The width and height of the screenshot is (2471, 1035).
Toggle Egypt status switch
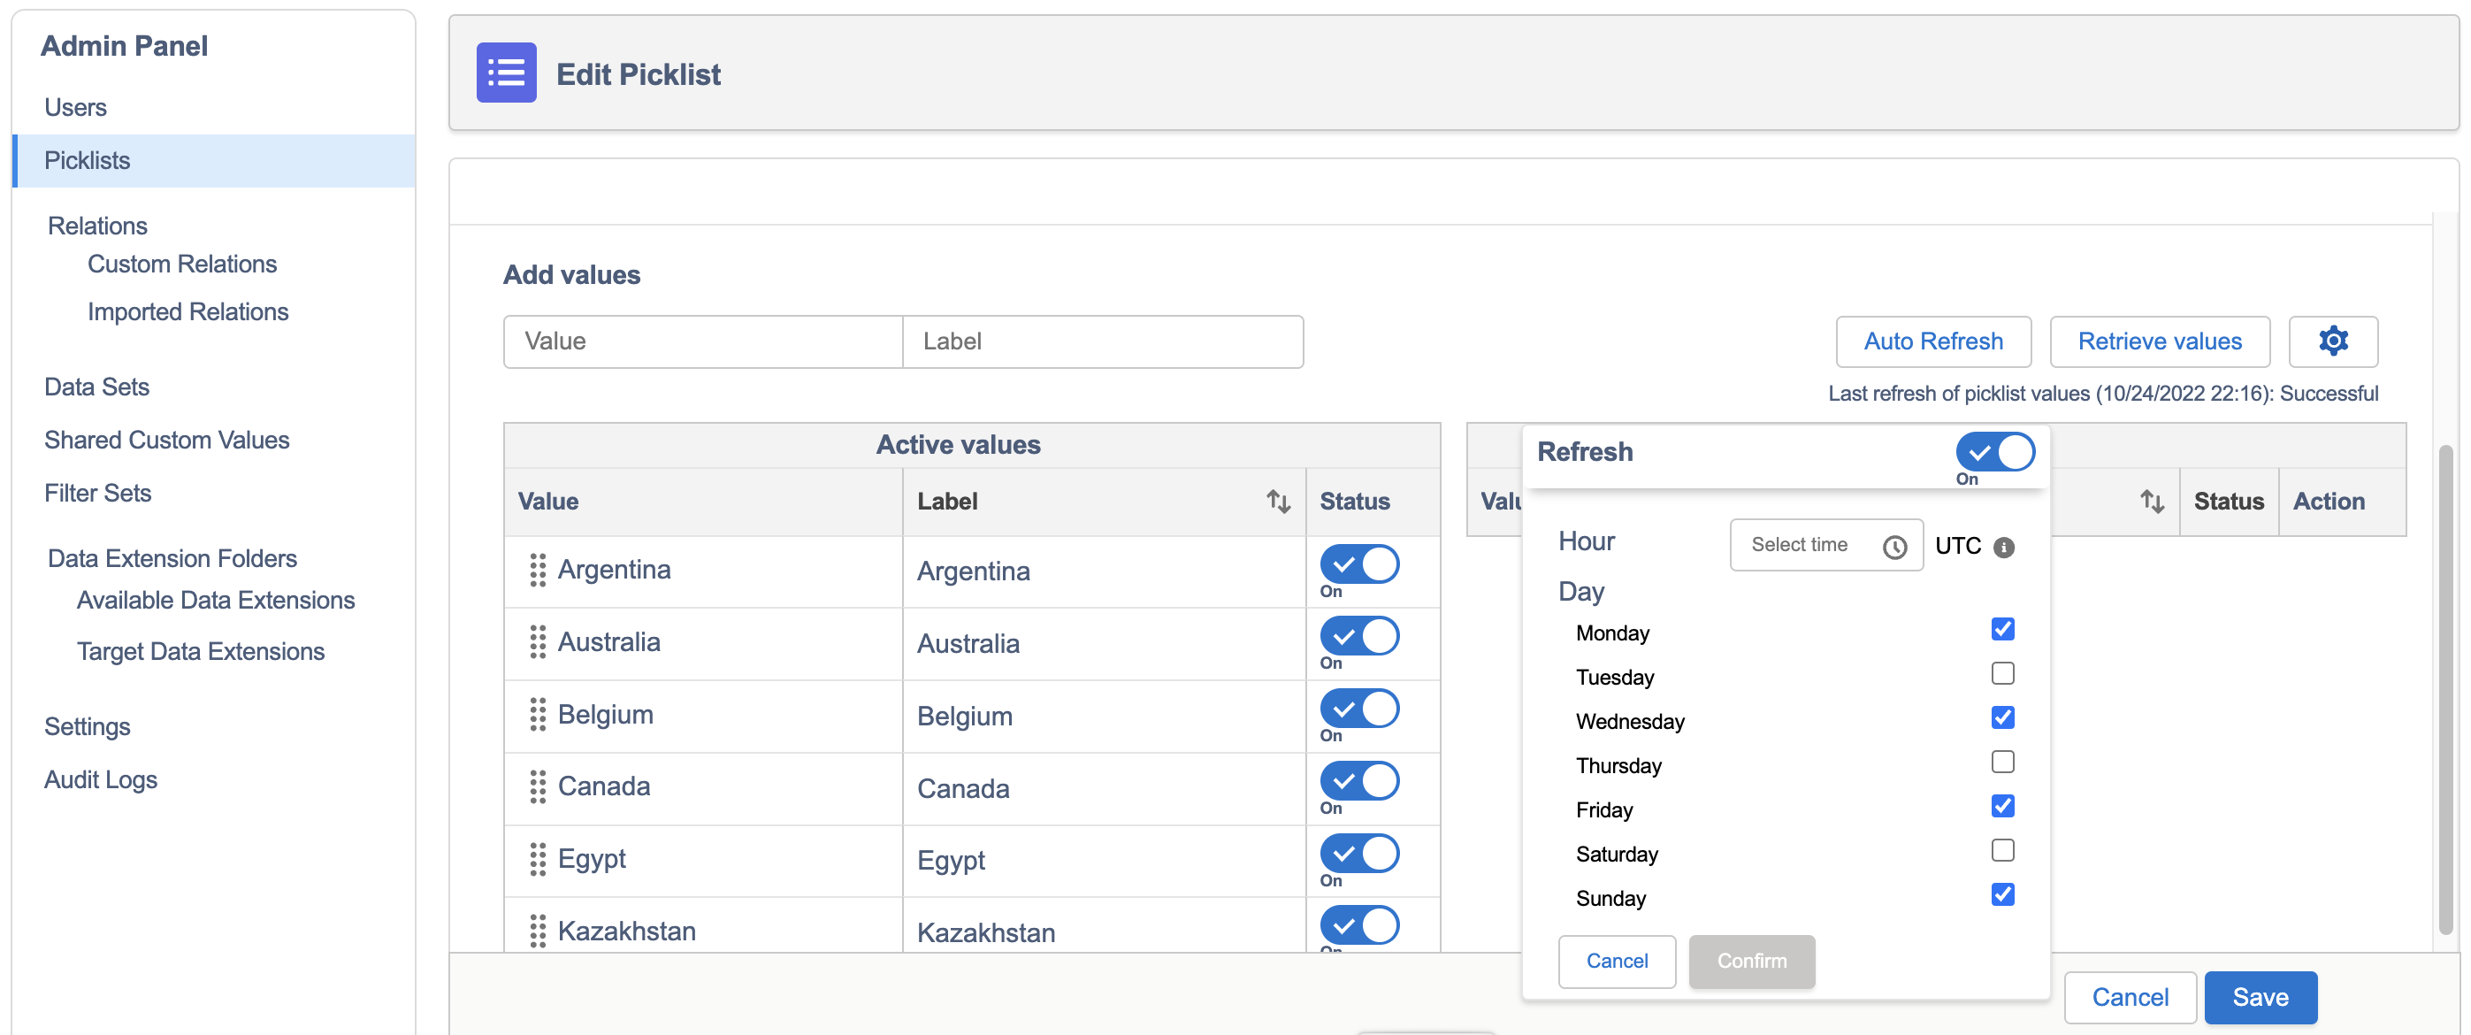click(x=1359, y=854)
